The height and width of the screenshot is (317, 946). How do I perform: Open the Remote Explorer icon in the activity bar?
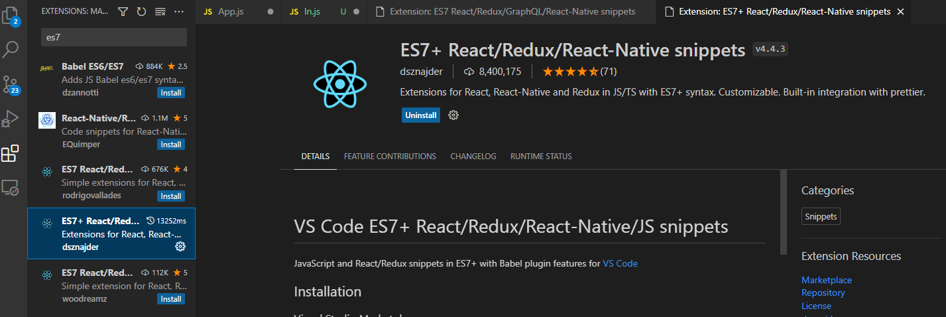click(11, 188)
